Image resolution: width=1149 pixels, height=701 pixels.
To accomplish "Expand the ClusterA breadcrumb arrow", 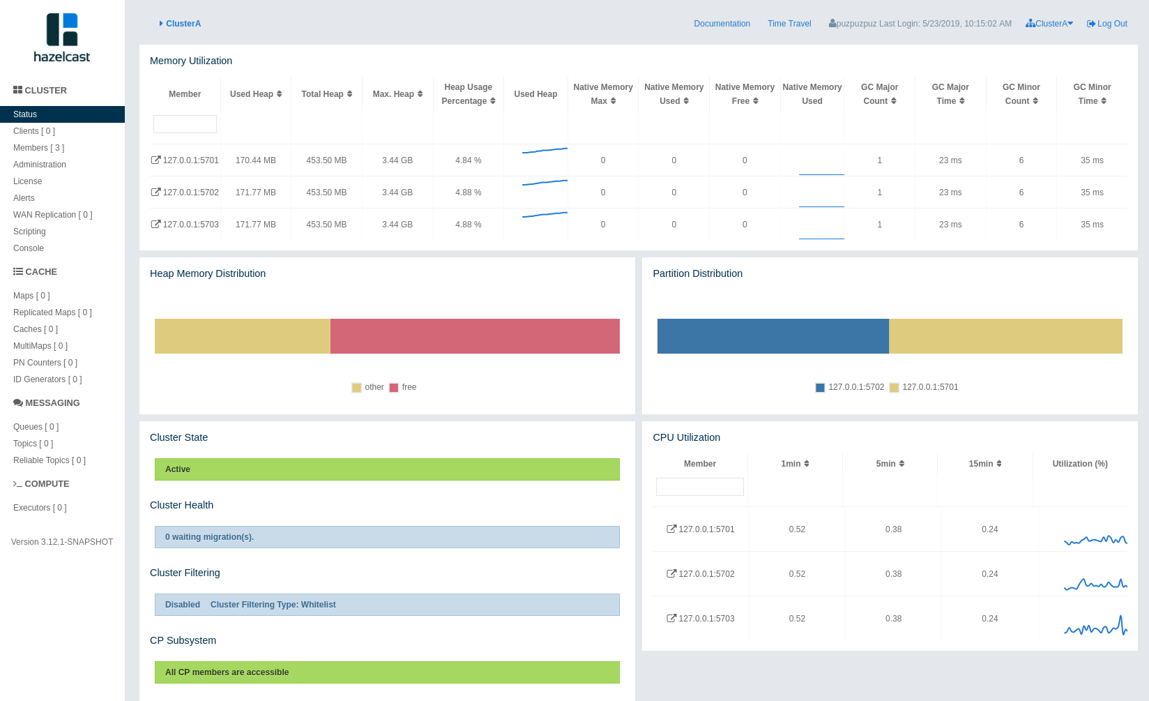I will tap(161, 24).
